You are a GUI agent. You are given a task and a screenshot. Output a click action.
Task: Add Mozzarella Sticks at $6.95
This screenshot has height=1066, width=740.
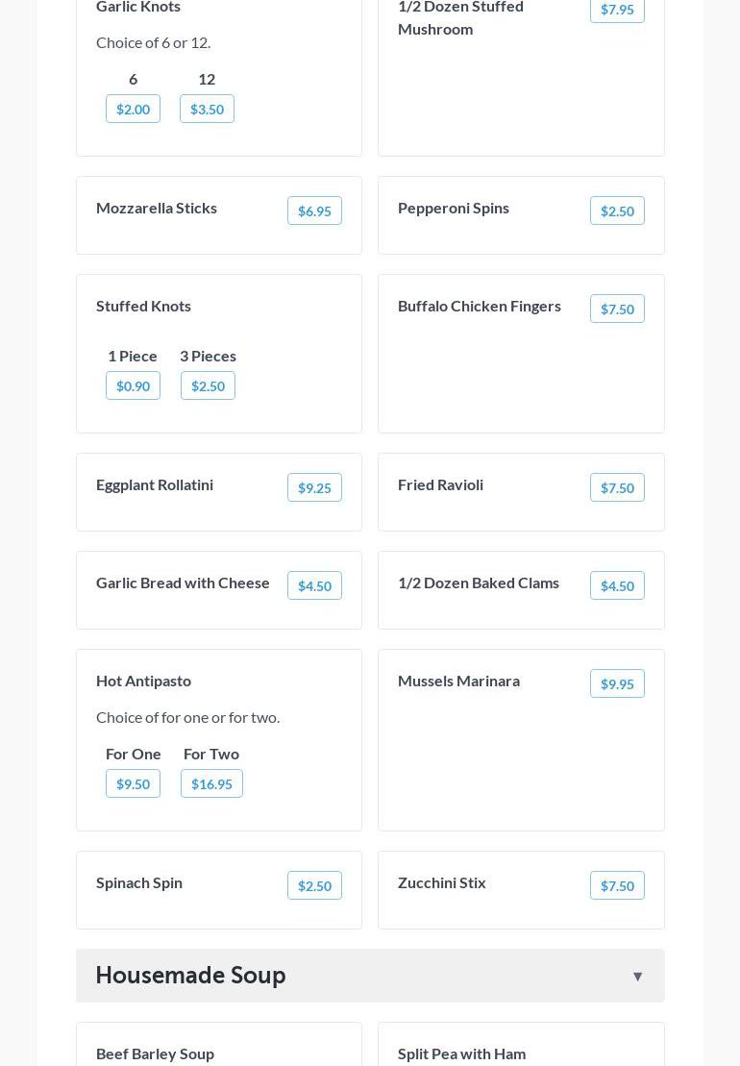(x=314, y=211)
